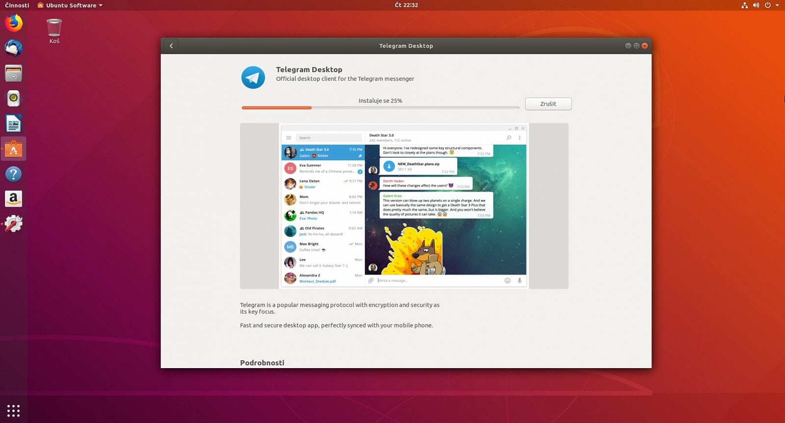Image resolution: width=785 pixels, height=423 pixels.
Task: Click the volume icon in top bar
Action: pyautogui.click(x=756, y=5)
